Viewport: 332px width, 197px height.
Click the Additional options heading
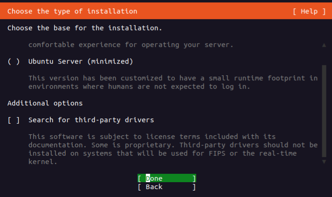(x=45, y=103)
